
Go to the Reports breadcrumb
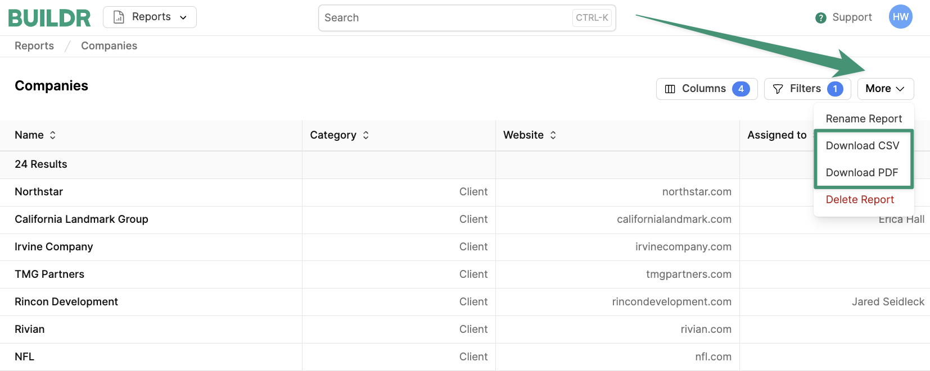(x=34, y=46)
